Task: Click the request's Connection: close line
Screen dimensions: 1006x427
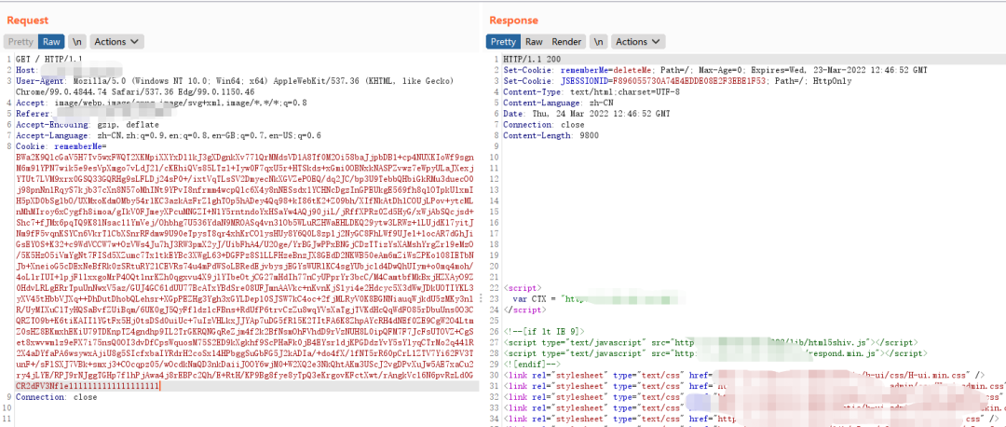Action: [56, 396]
